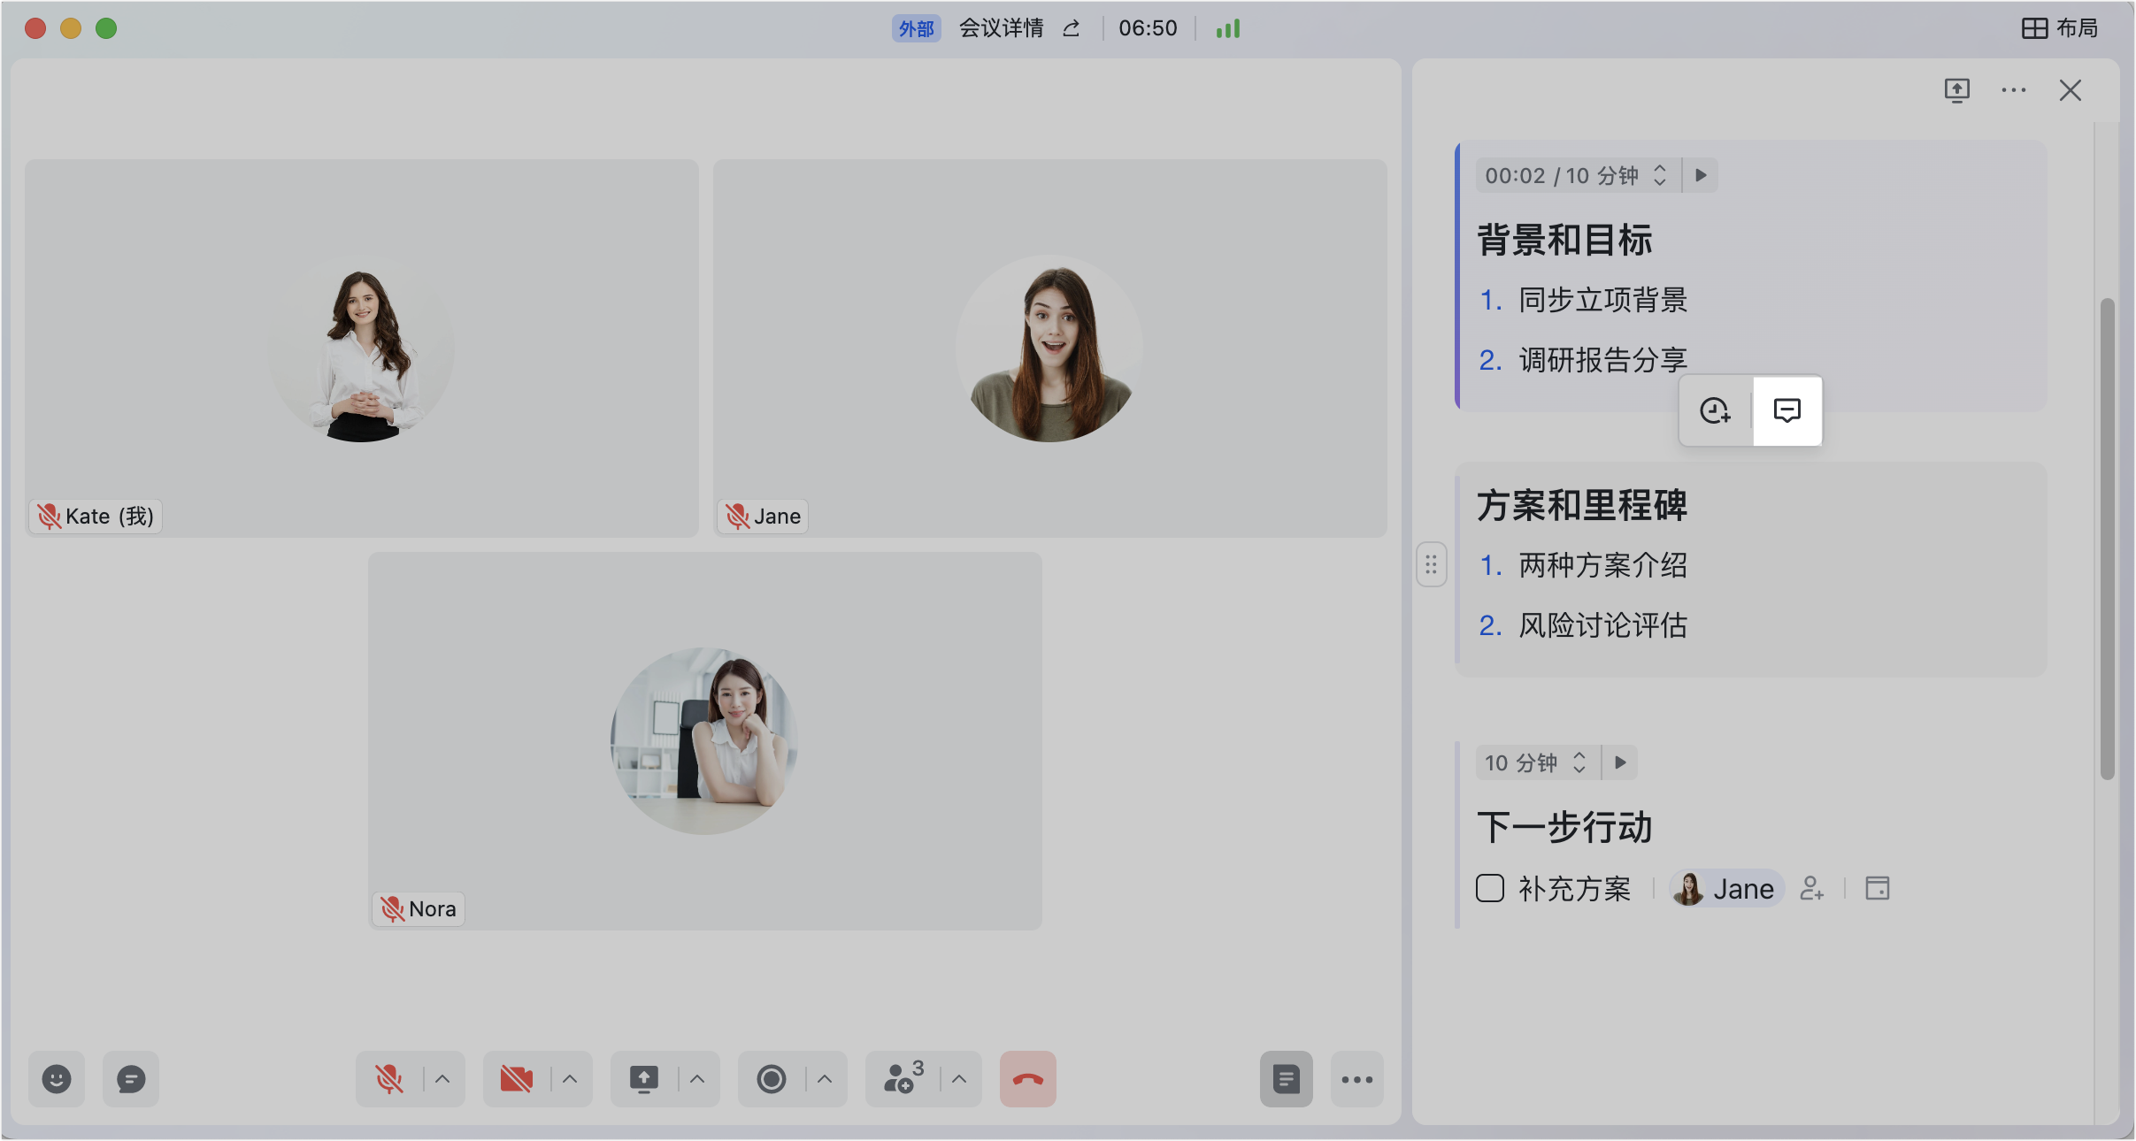Viewport: 2136px width, 1141px height.
Task: Open more options in bottom toolbar
Action: tap(1357, 1079)
